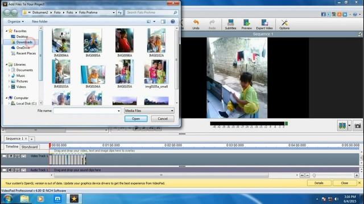The width and height of the screenshot is (364, 204).
Task: Click the Redo icon in VideoPad toolbar
Action: (212, 24)
